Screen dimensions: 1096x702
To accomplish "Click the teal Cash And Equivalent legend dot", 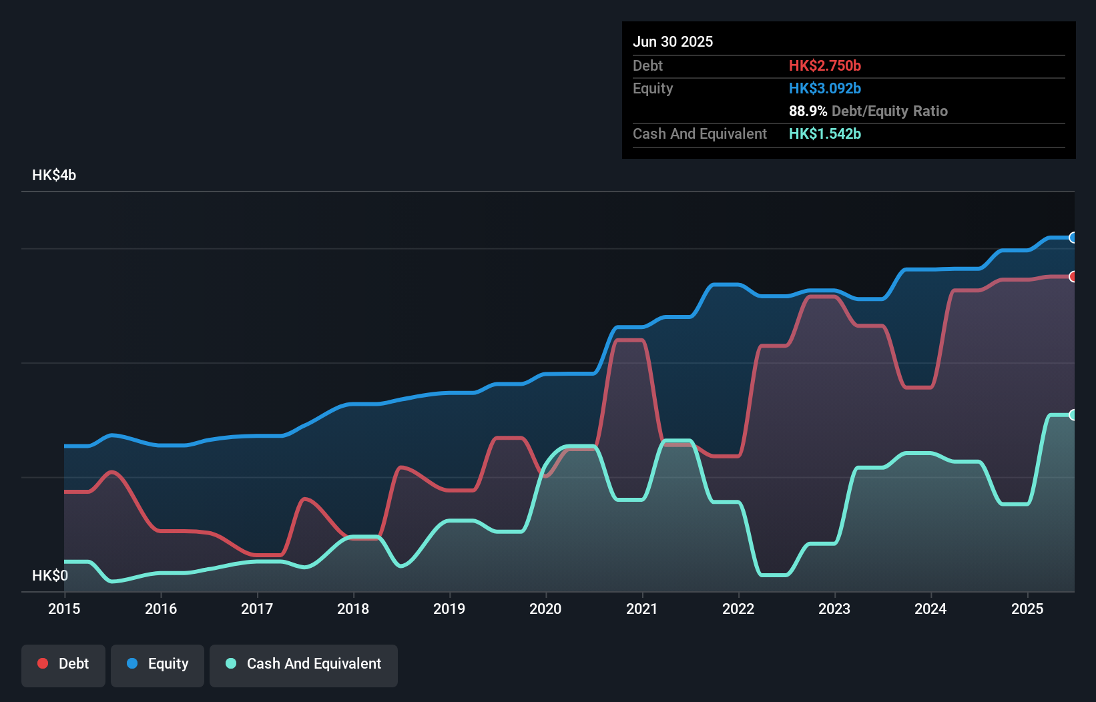I will 231,663.
